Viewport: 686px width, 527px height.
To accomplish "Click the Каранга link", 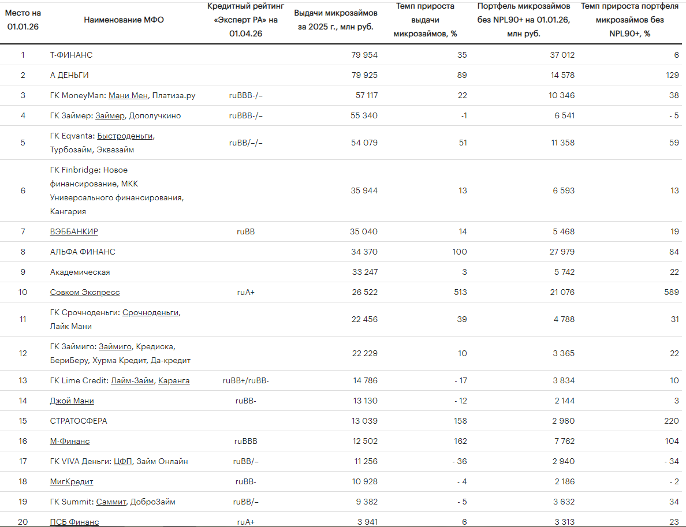I will pos(174,381).
